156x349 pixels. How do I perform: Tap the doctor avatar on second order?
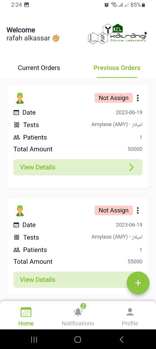(x=20, y=211)
